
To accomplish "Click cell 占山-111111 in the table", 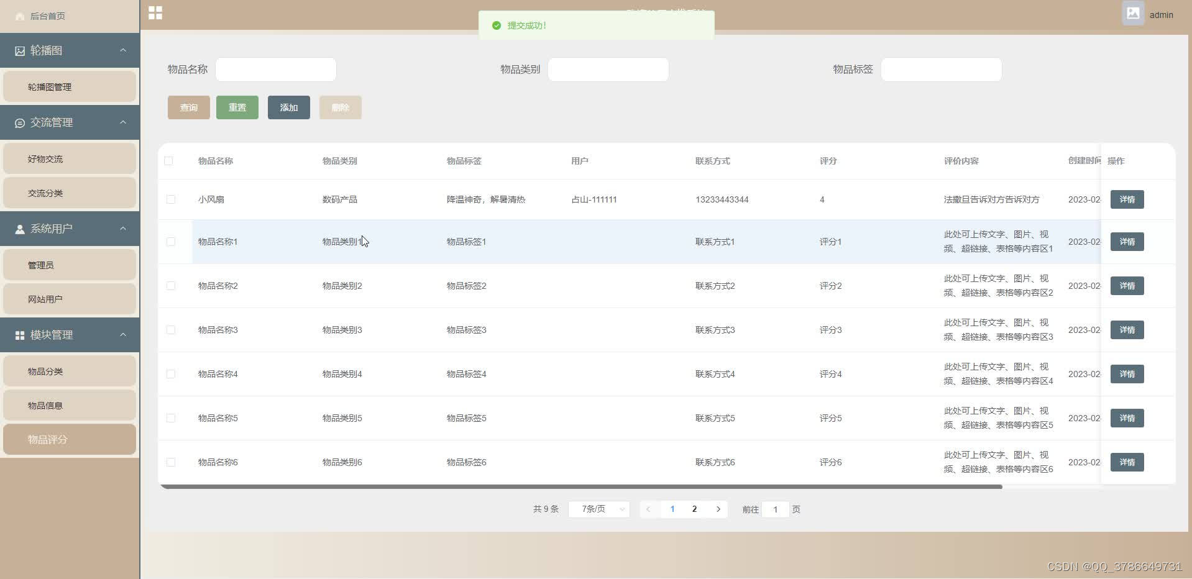I will 594,199.
